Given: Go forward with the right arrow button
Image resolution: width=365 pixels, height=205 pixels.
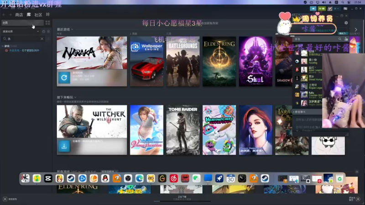Looking at the screenshot, I should click(10, 15).
